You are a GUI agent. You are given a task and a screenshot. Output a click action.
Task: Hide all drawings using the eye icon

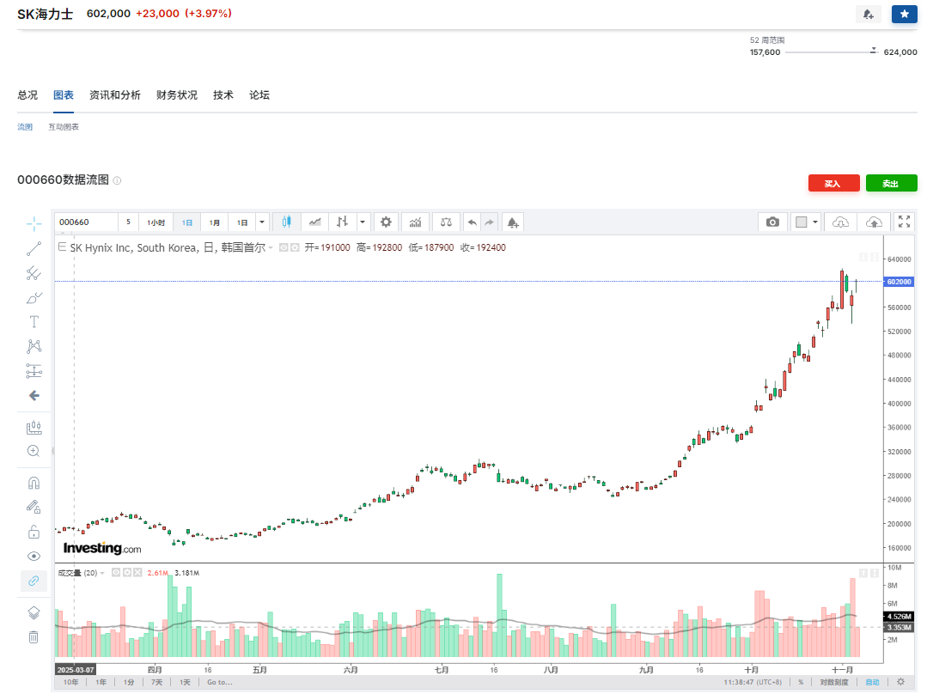34,556
